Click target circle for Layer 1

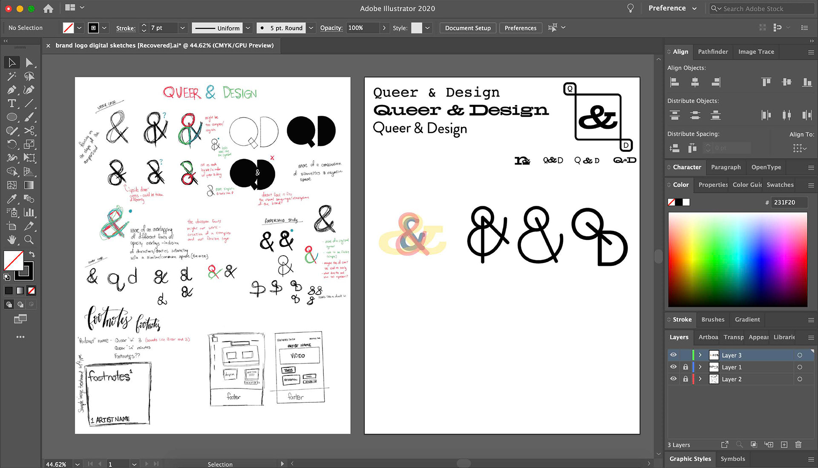[x=800, y=367]
